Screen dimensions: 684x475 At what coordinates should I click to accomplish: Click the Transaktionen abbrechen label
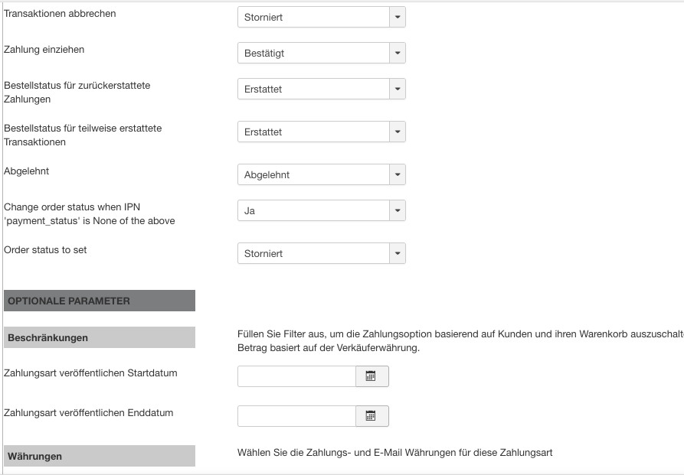click(61, 14)
